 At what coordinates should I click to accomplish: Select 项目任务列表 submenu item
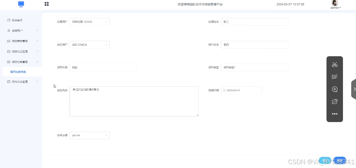[x=18, y=72]
